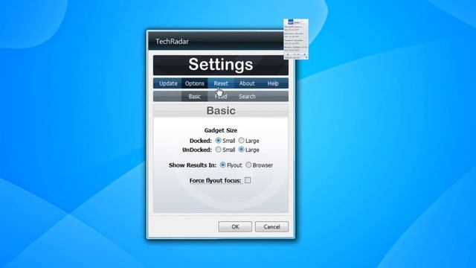
Task: Select the Options tab
Action: pos(195,83)
